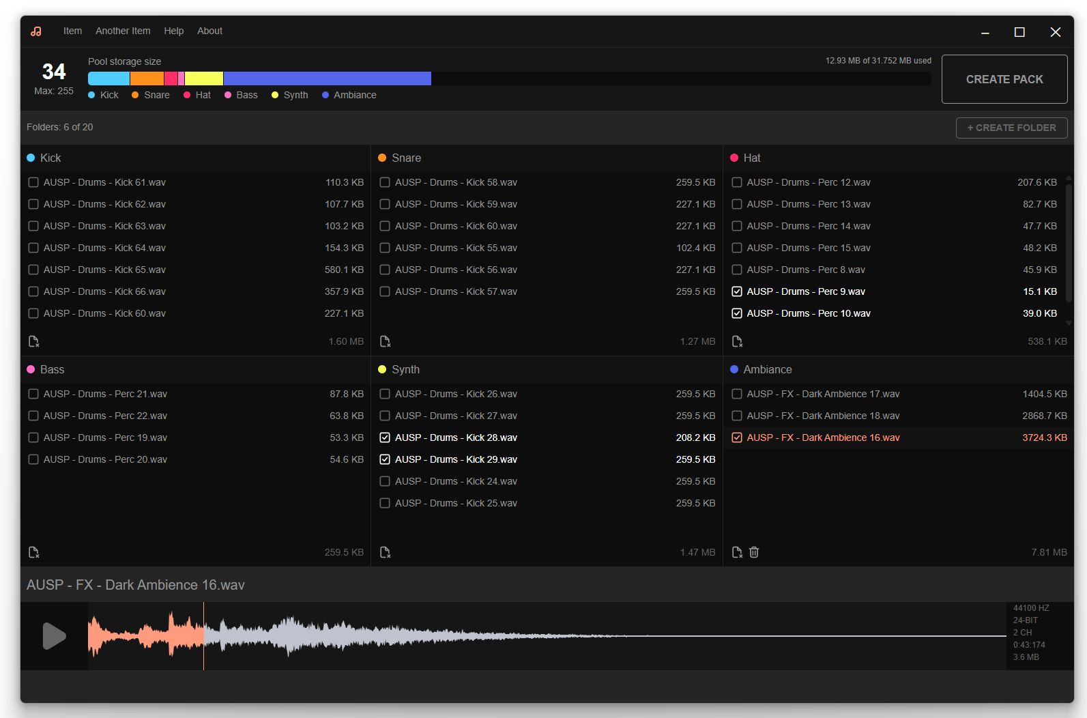Click the music note app logo

36,31
